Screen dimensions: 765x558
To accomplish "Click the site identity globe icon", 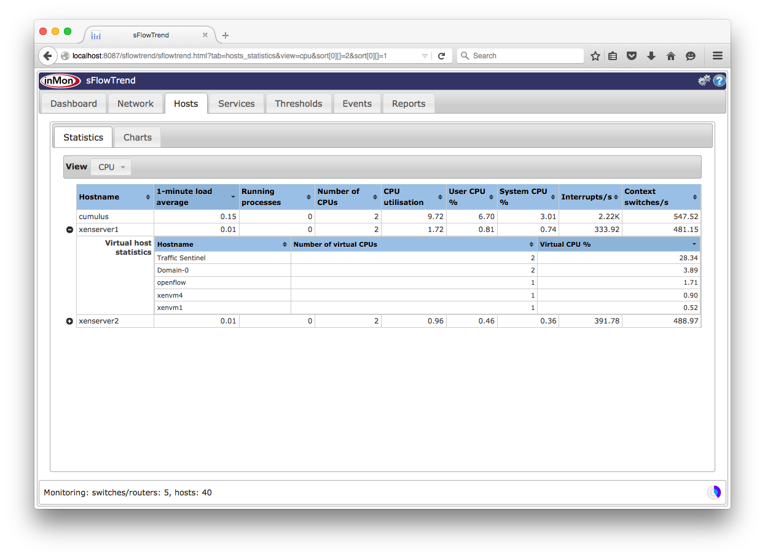I will 65,56.
